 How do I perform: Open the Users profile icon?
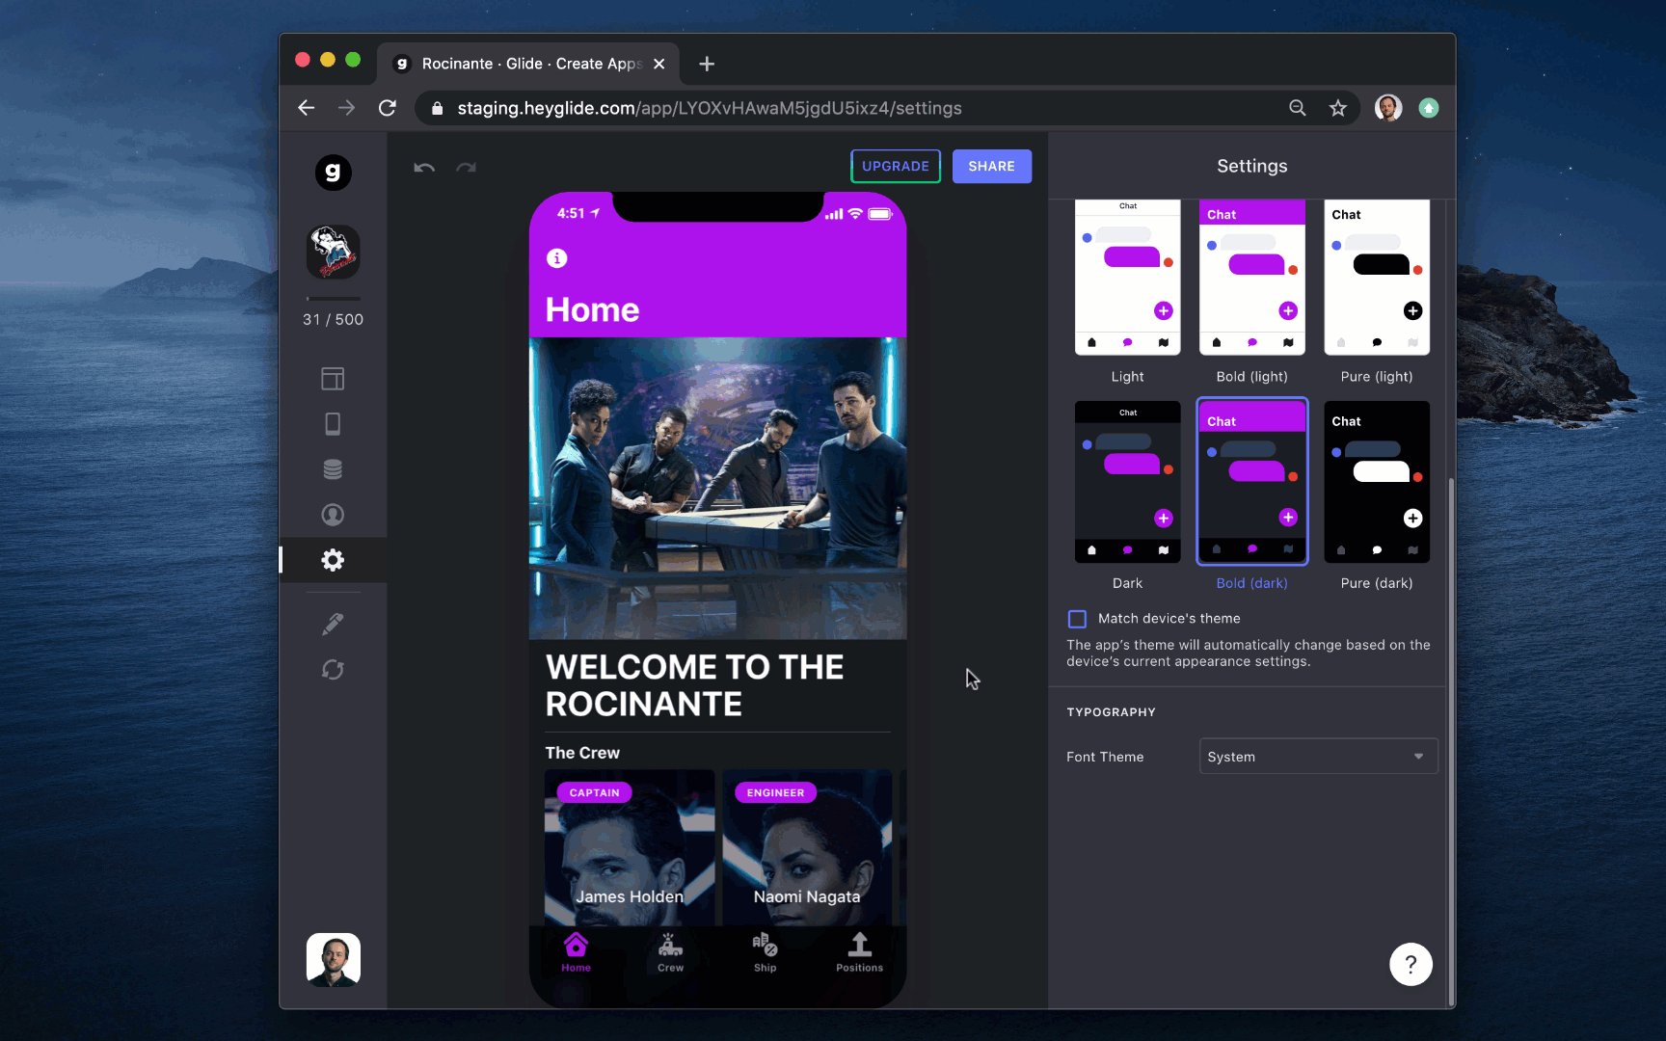click(x=333, y=515)
